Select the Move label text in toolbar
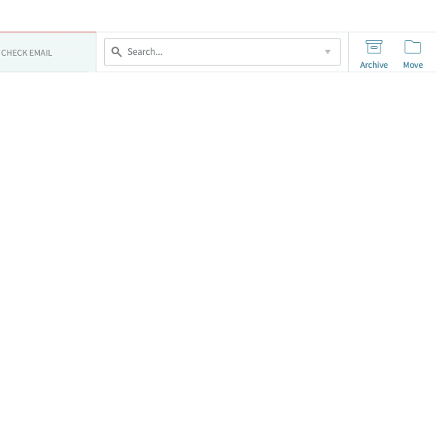This screenshot has height=437, width=437. [x=413, y=65]
